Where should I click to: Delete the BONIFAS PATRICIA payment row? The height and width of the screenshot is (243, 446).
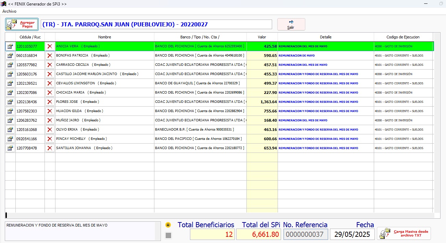[x=50, y=56]
